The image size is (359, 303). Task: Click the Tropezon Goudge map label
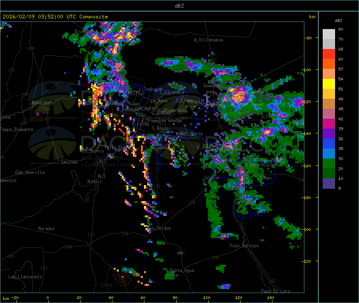click(164, 120)
